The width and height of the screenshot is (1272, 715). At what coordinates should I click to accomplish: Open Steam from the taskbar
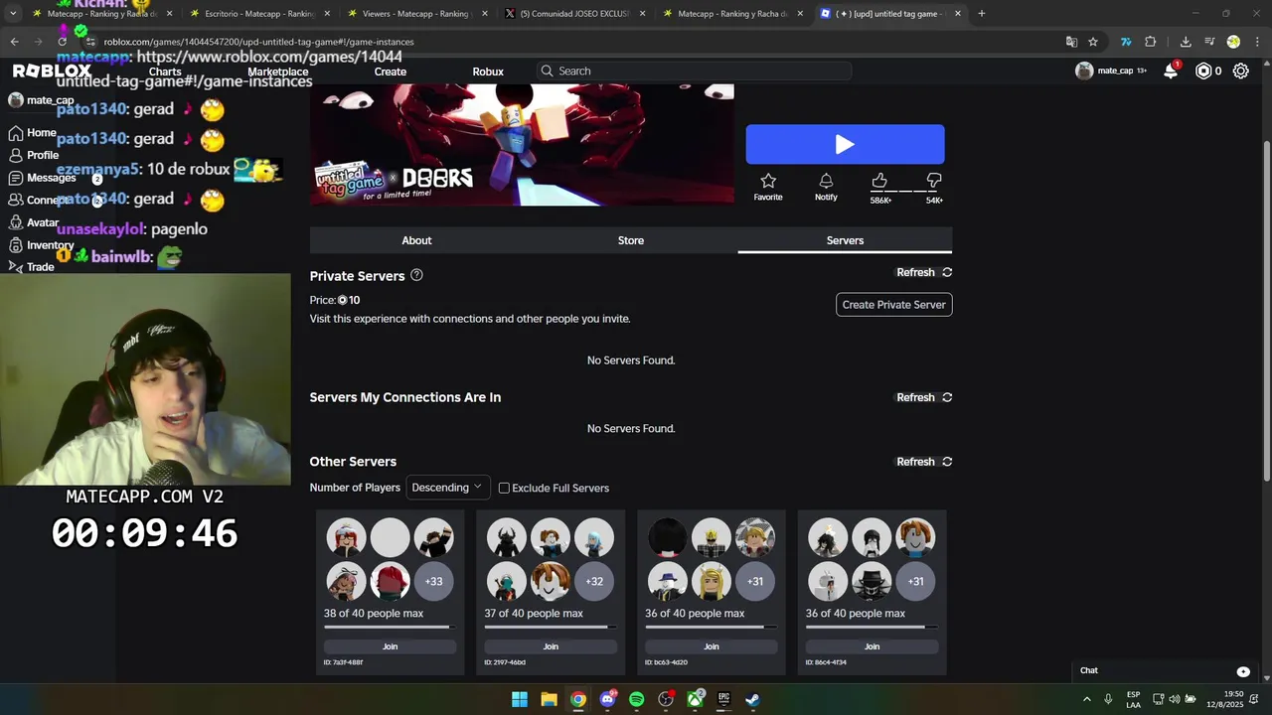tap(753, 699)
